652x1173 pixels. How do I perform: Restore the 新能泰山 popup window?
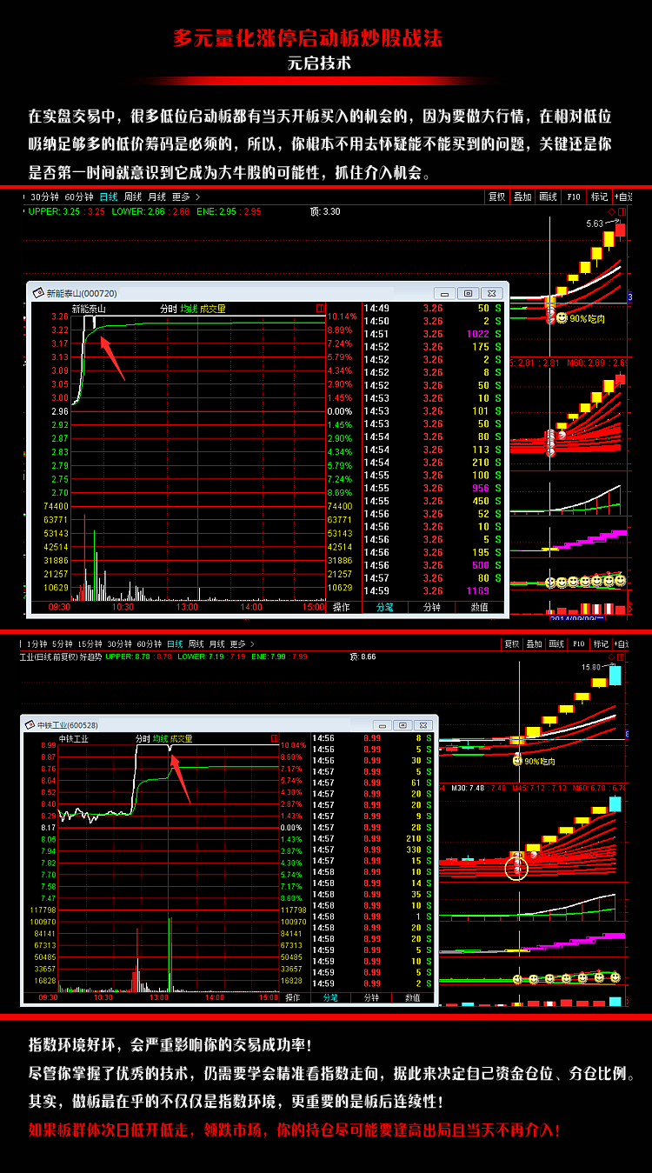[469, 293]
